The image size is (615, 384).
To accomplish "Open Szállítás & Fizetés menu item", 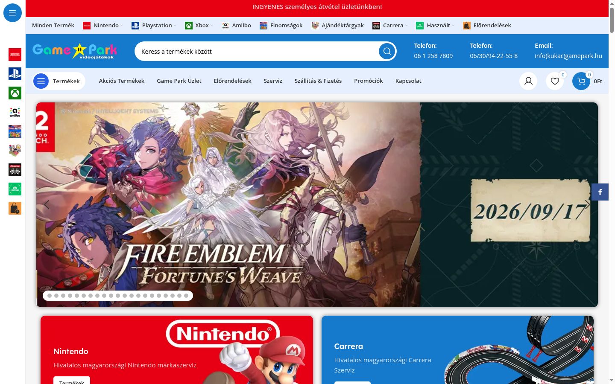I will [318, 81].
